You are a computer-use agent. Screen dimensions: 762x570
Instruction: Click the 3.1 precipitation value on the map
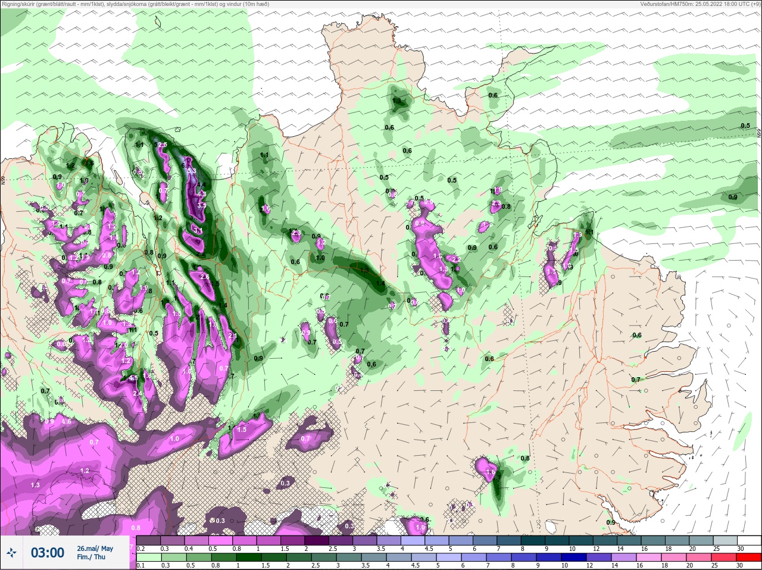click(198, 231)
